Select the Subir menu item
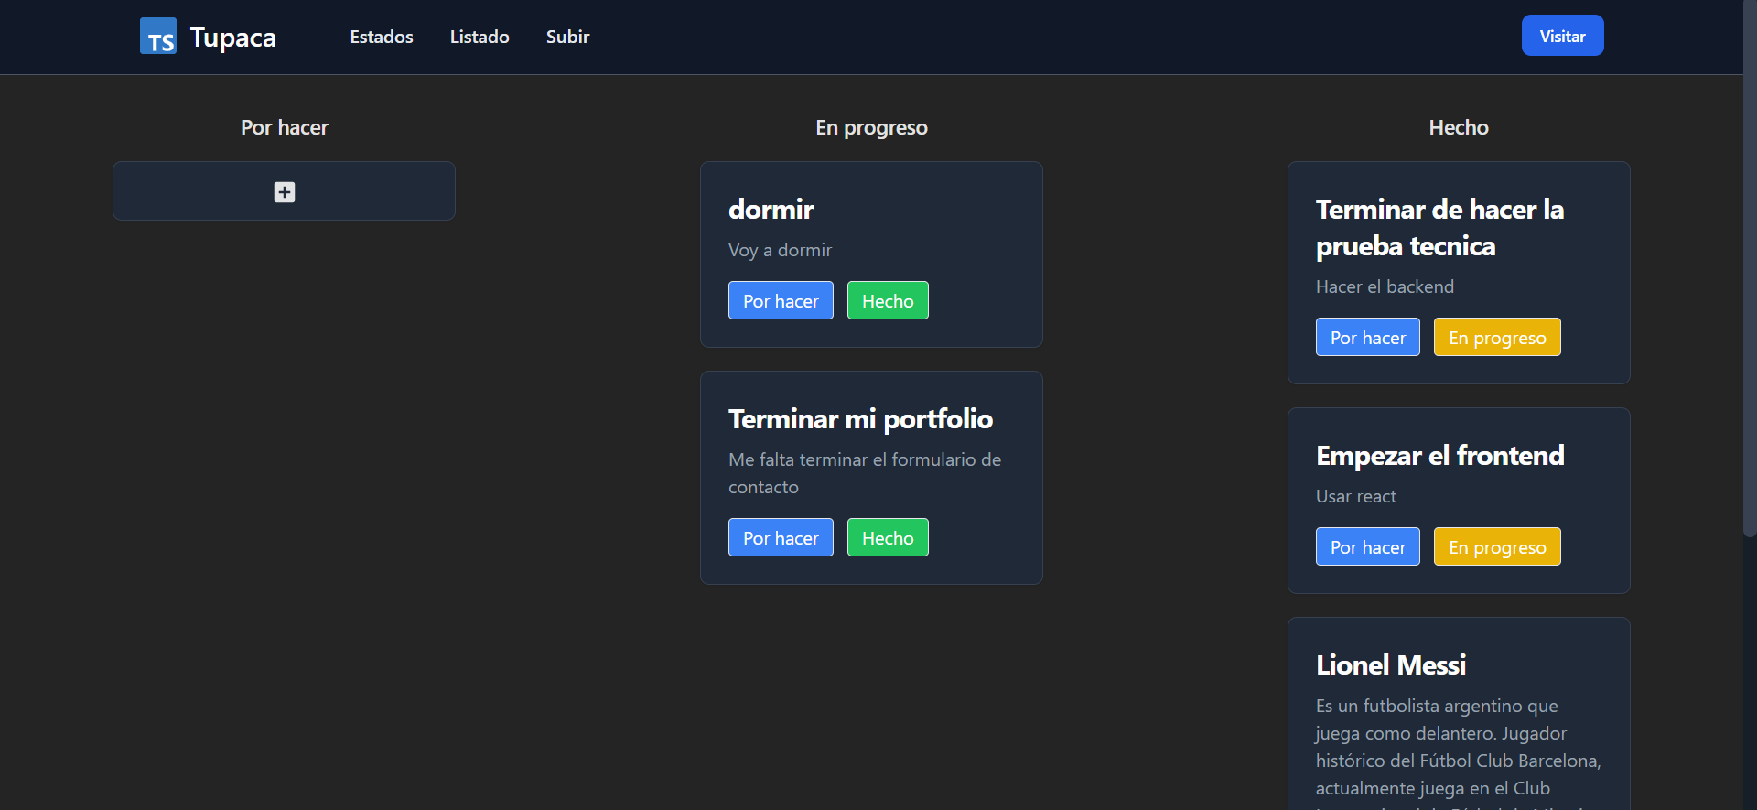 tap(567, 37)
